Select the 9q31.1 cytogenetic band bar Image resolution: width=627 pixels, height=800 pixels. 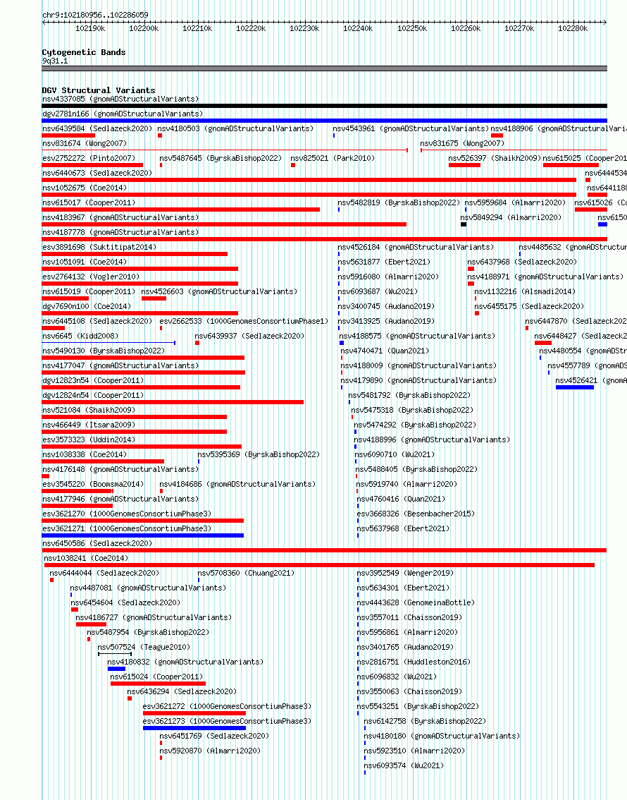325,68
